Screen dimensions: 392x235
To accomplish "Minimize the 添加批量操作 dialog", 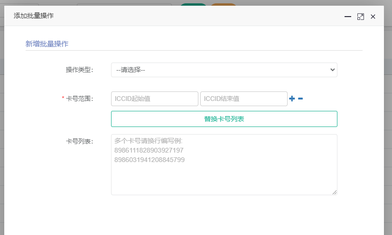I will [x=348, y=17].
